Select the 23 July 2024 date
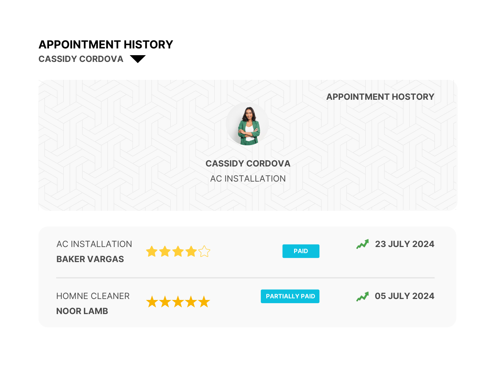Image resolution: width=496 pixels, height=384 pixels. pos(404,244)
